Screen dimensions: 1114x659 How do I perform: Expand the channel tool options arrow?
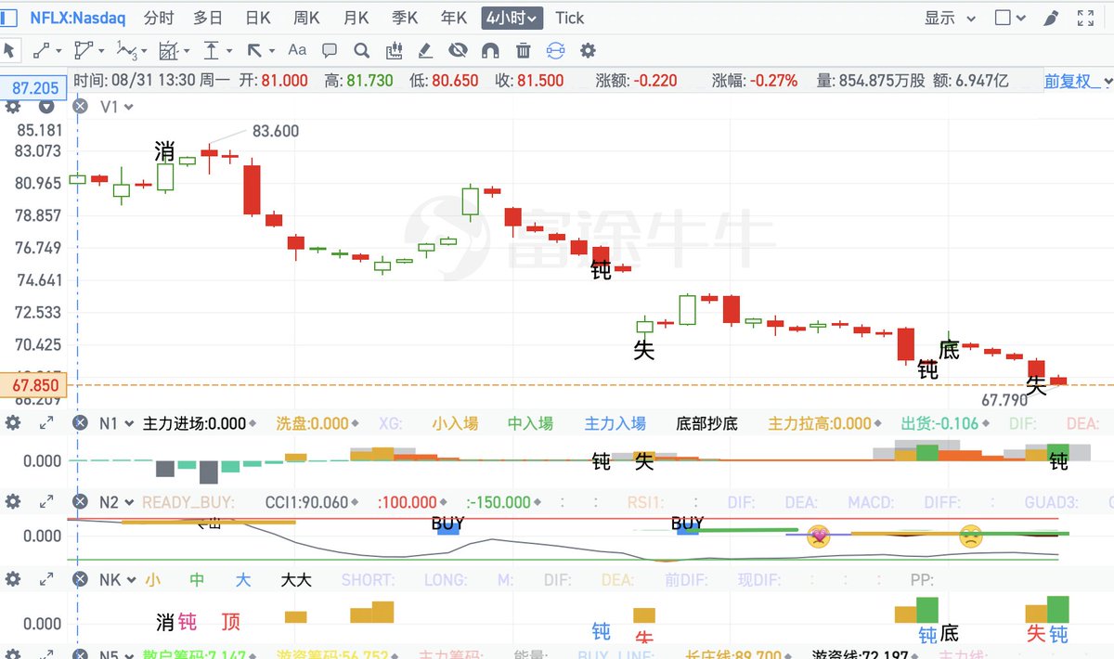[102, 51]
